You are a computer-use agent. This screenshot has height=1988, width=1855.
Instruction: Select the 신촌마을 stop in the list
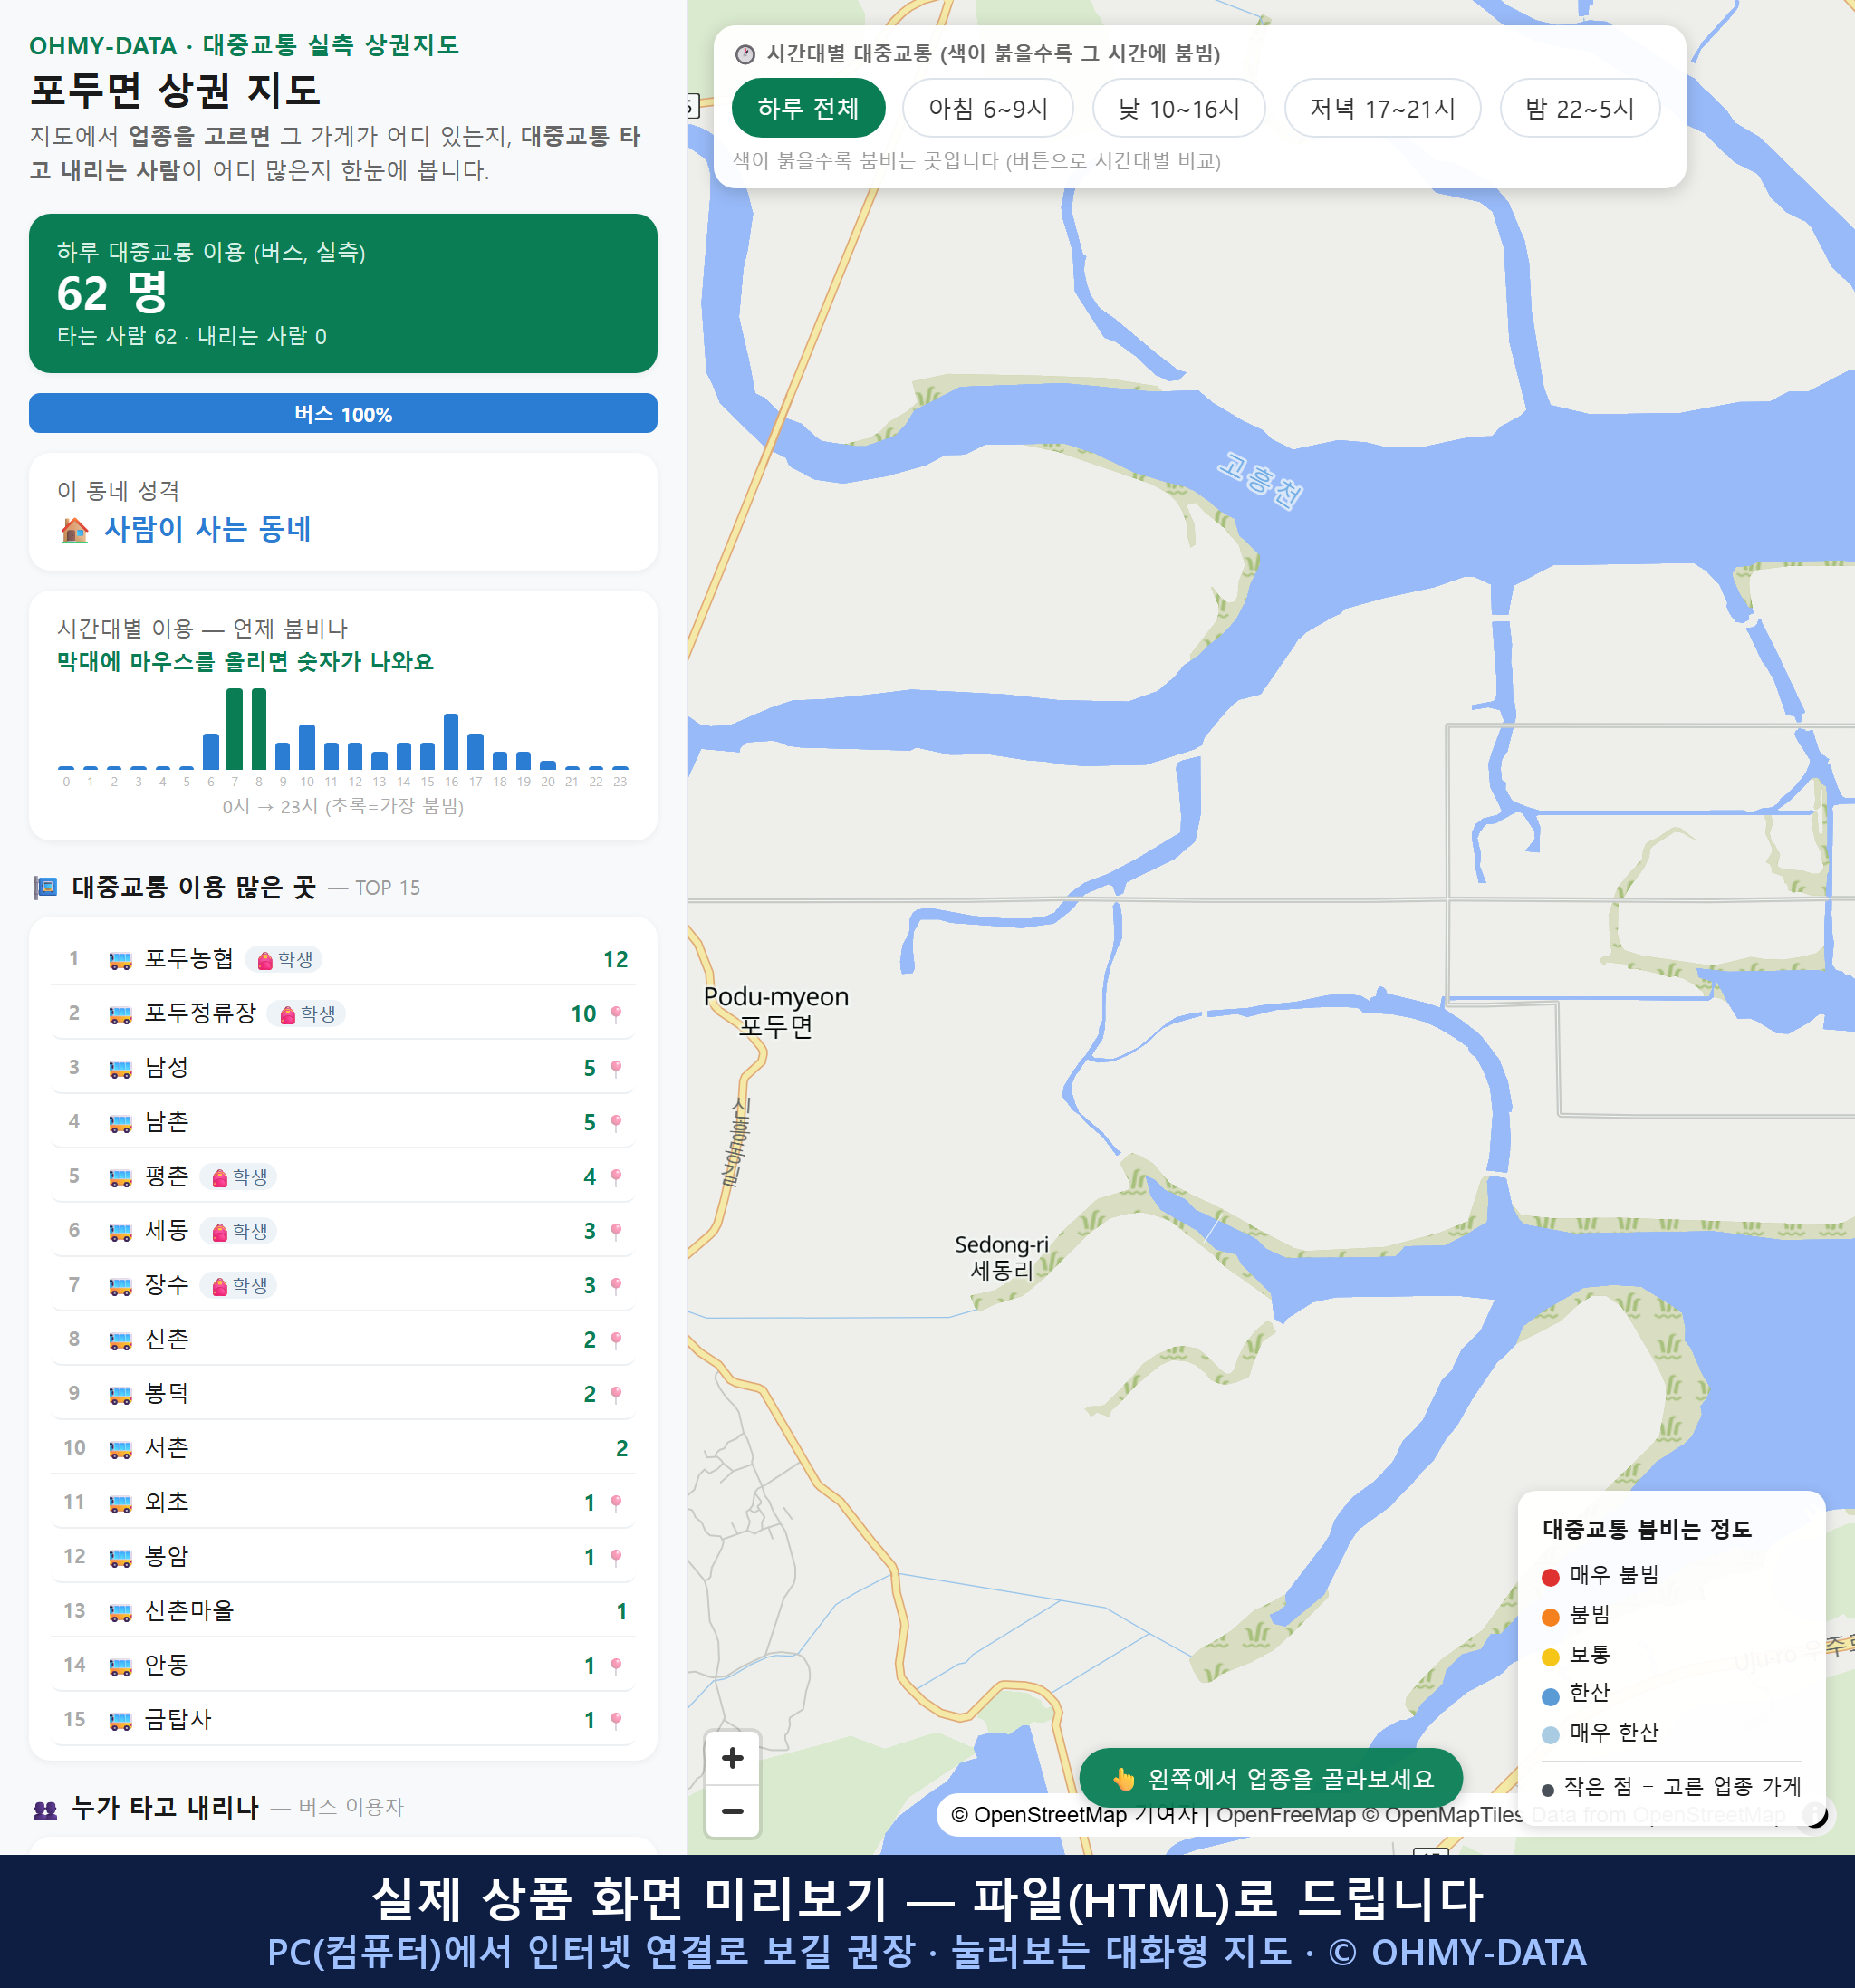[343, 1611]
